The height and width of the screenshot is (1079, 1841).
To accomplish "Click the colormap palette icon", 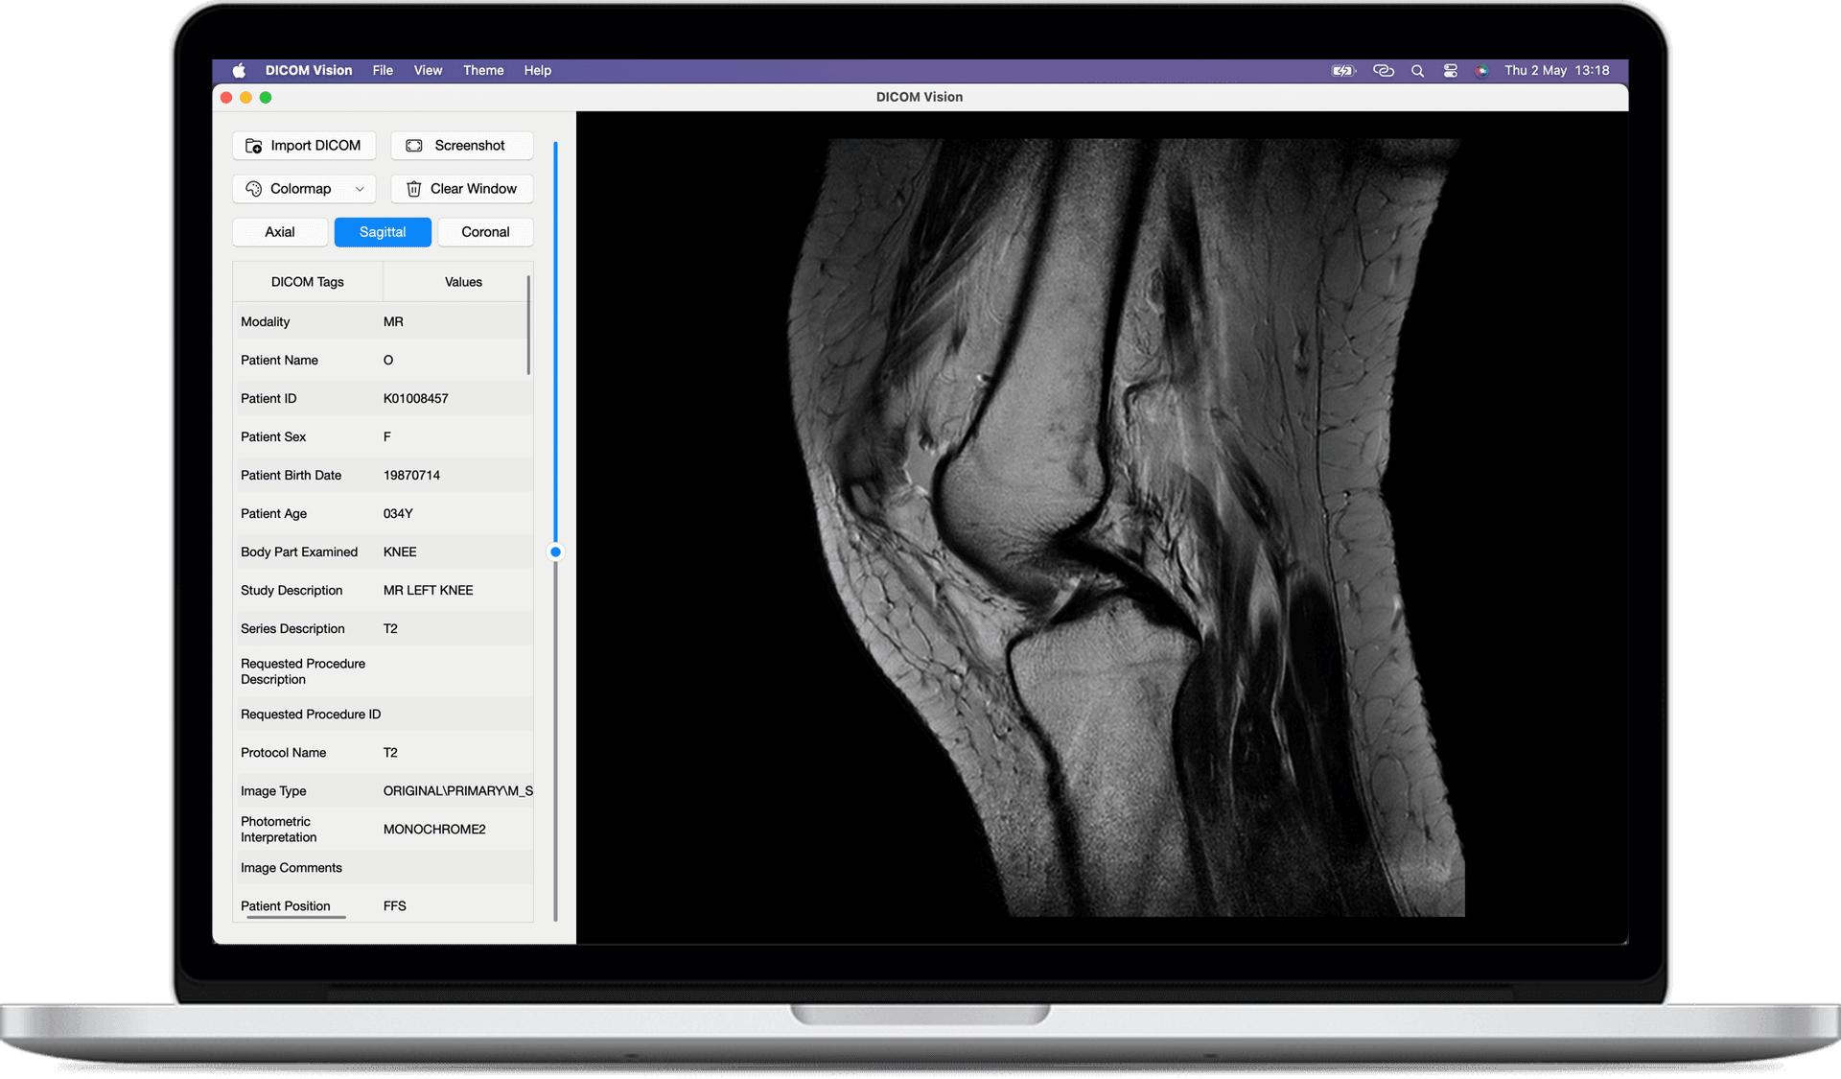I will coord(253,188).
